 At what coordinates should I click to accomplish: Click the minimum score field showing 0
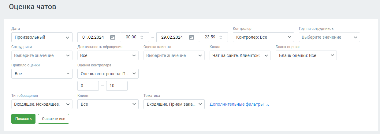pyautogui.click(x=88, y=86)
